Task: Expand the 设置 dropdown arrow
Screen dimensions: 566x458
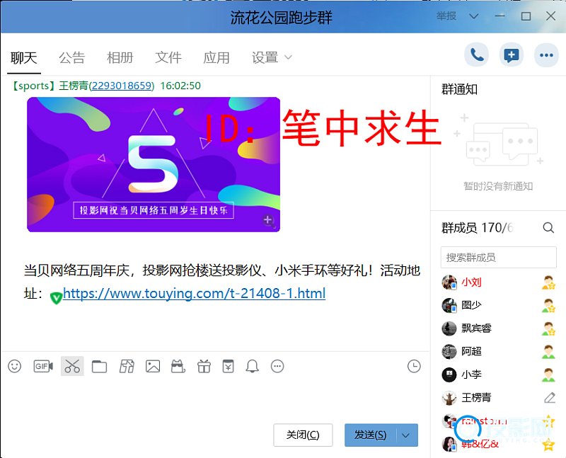Action: tap(288, 57)
